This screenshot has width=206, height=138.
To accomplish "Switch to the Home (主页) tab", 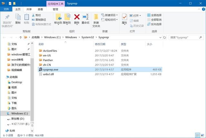I will (18, 9).
